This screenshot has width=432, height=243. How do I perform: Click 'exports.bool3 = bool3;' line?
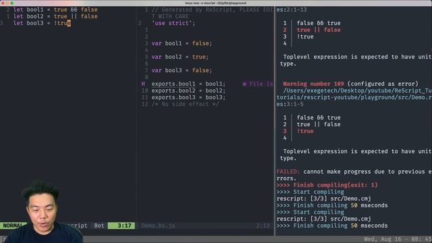coord(188,97)
